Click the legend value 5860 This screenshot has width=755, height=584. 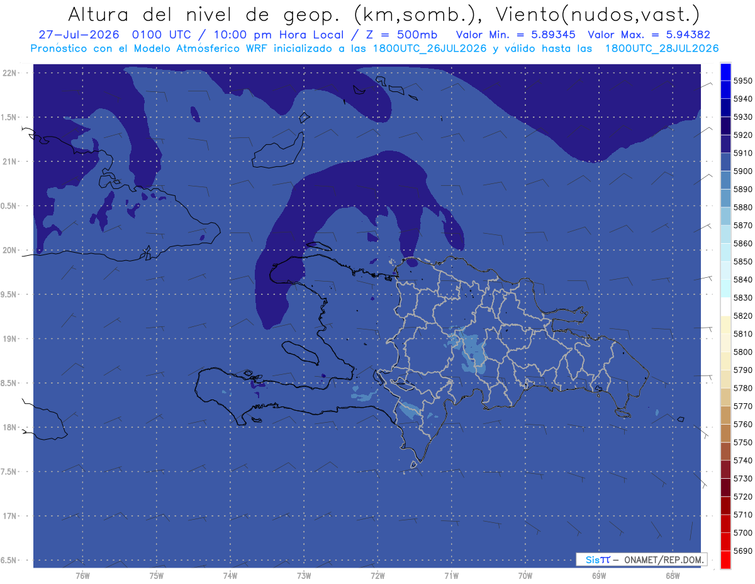[743, 243]
